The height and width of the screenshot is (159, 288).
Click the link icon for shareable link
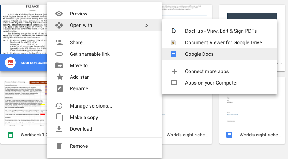tap(59, 54)
